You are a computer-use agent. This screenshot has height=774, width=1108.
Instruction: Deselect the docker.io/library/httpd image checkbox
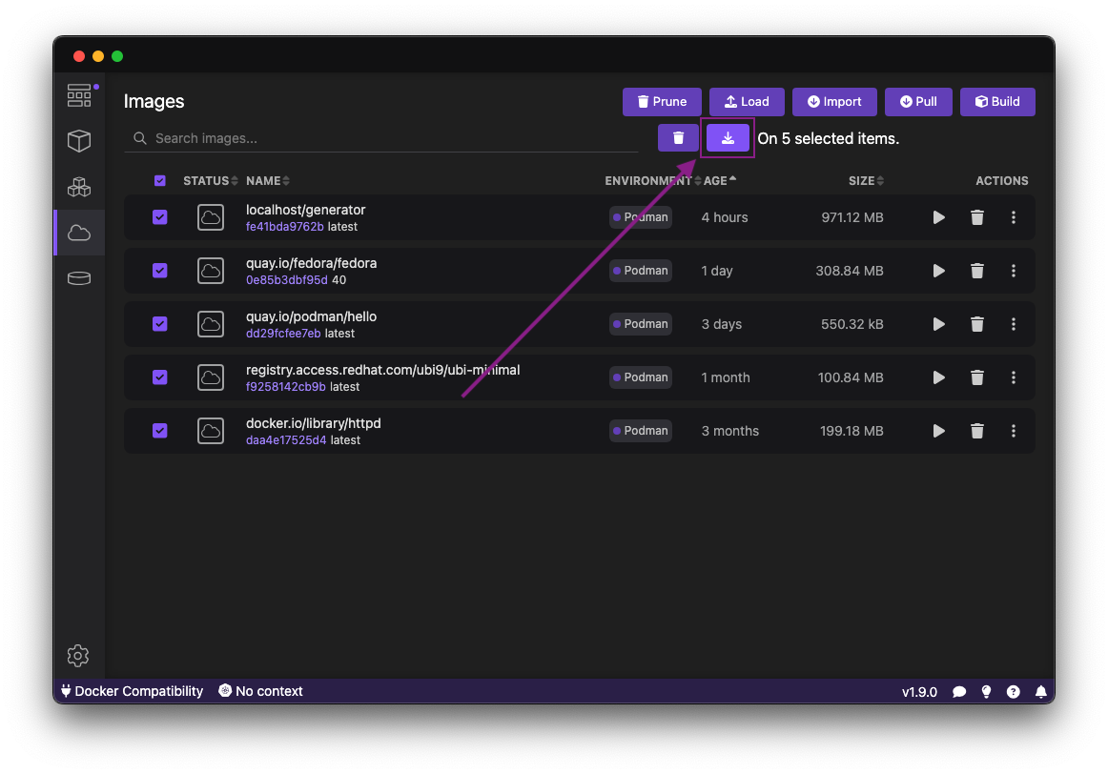(159, 431)
